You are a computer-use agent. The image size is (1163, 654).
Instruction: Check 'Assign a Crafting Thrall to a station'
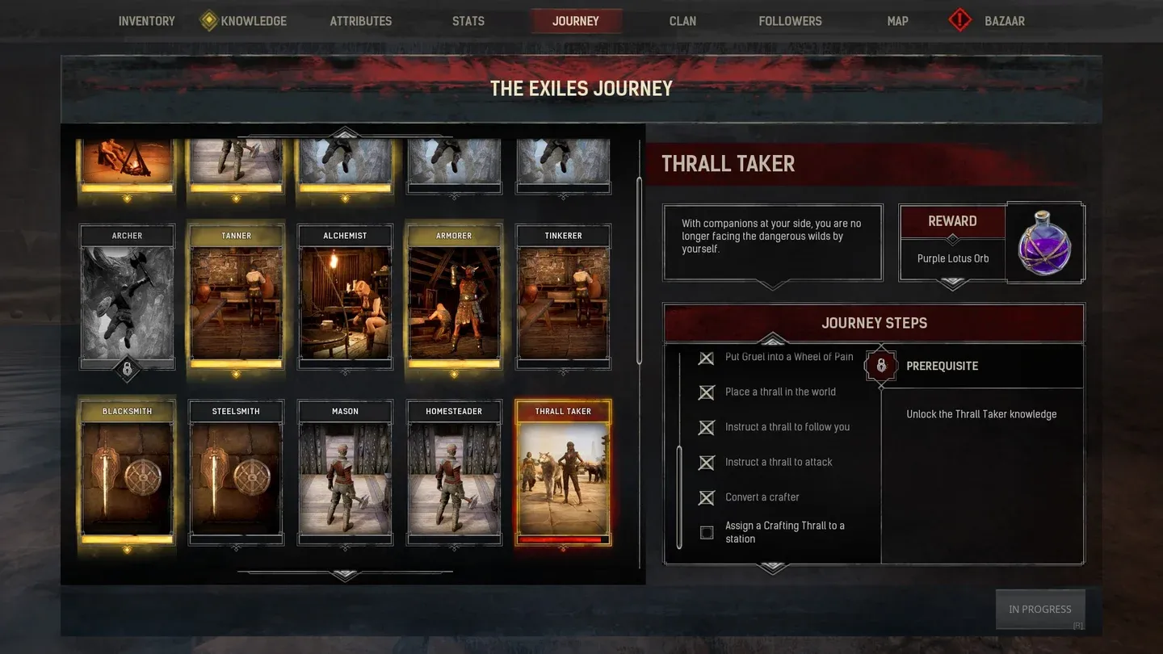point(707,533)
